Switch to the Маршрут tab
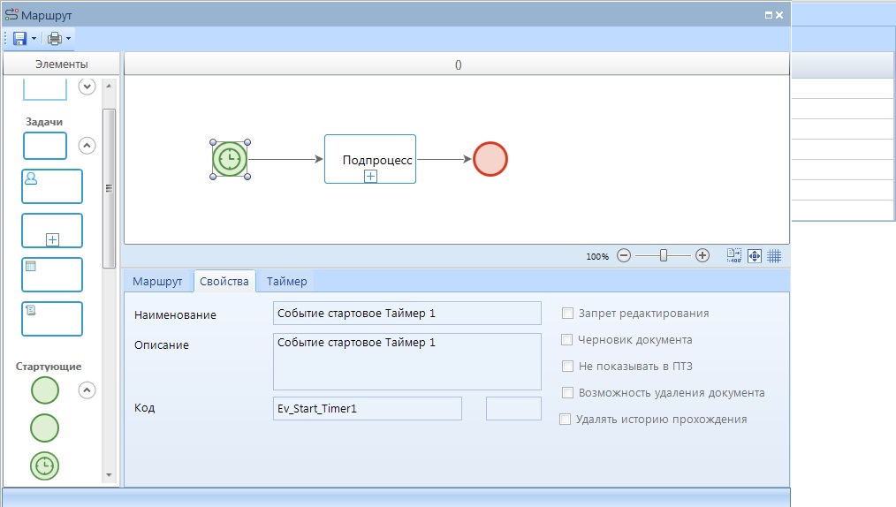This screenshot has width=896, height=507. [157, 282]
